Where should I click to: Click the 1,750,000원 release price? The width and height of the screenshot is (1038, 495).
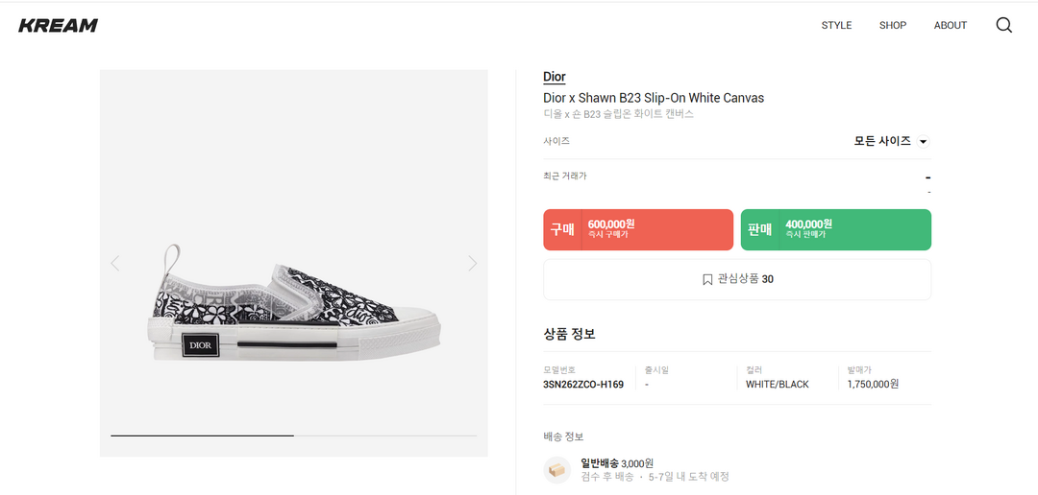[x=873, y=385]
